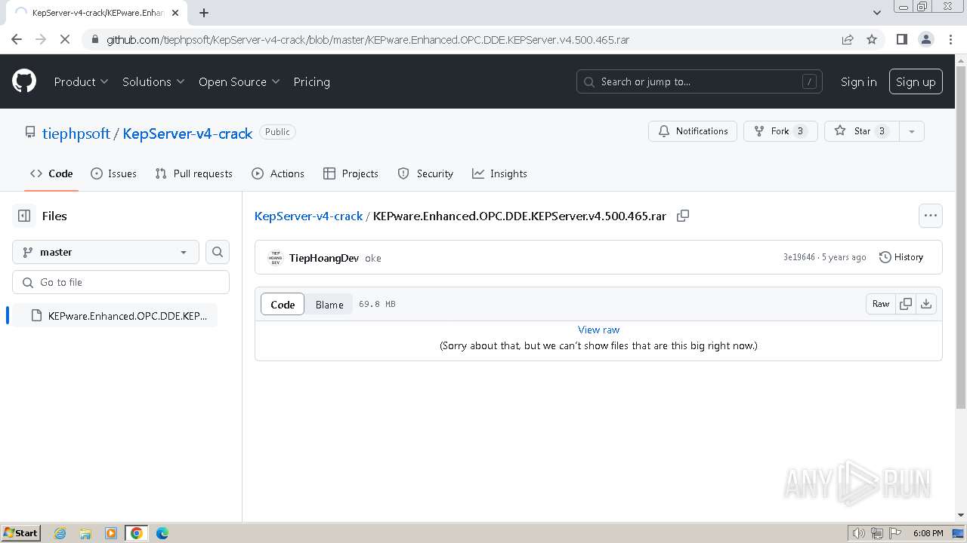Open the TiepHoangDev author link
This screenshot has height=543, width=967.
[323, 258]
